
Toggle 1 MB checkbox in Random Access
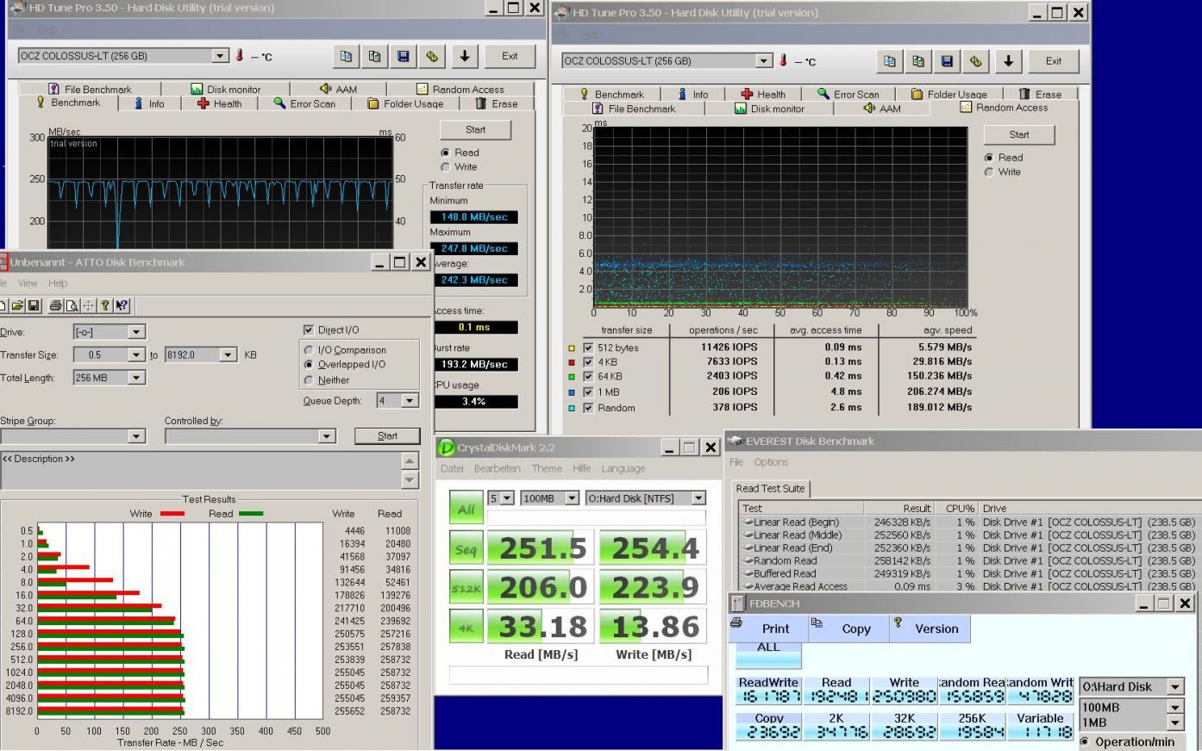click(588, 392)
